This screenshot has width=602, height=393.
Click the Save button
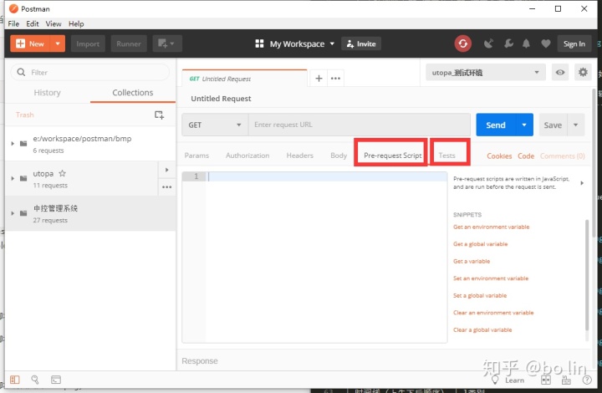click(553, 125)
